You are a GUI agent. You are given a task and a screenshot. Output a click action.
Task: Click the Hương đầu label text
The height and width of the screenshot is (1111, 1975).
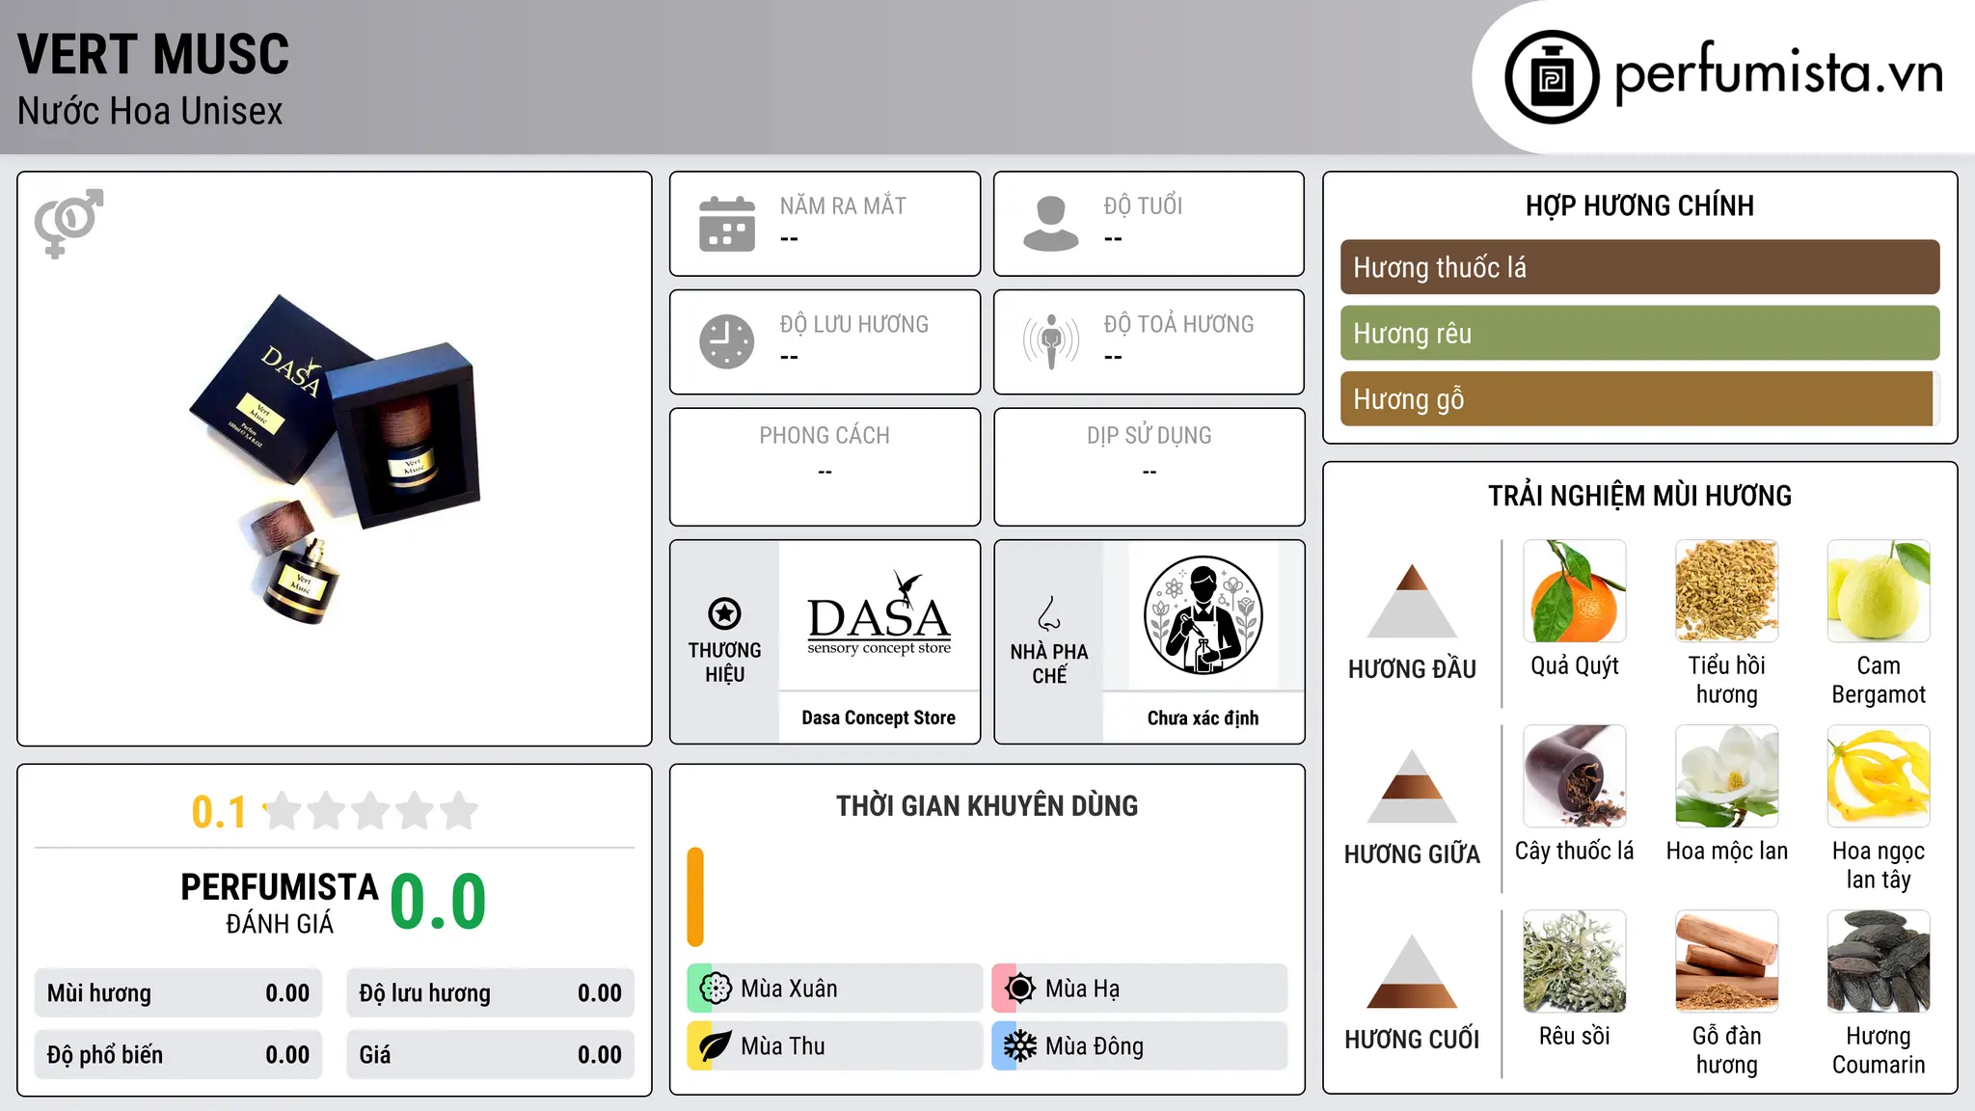click(x=1412, y=669)
